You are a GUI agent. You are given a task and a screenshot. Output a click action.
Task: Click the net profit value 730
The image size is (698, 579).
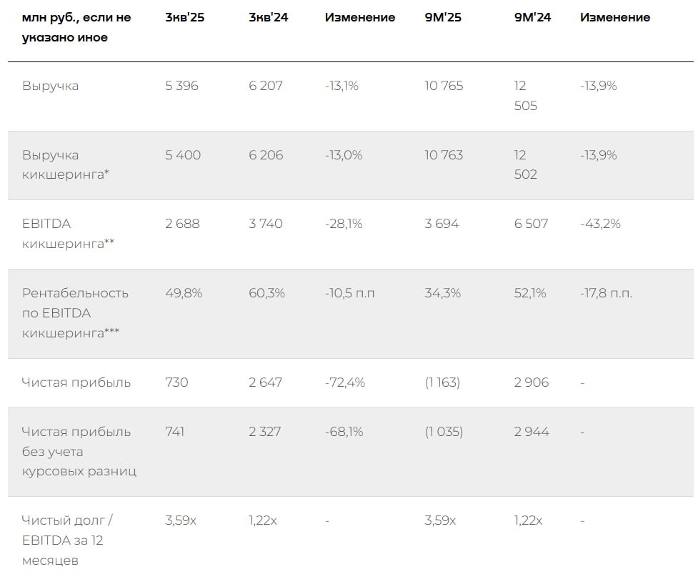coord(176,382)
